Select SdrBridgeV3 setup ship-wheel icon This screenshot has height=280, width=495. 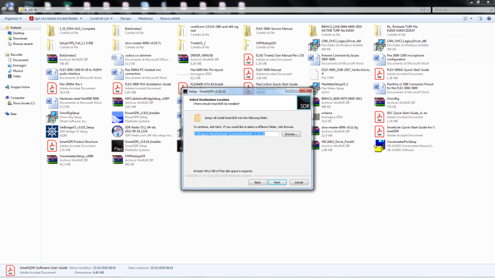coord(52,131)
